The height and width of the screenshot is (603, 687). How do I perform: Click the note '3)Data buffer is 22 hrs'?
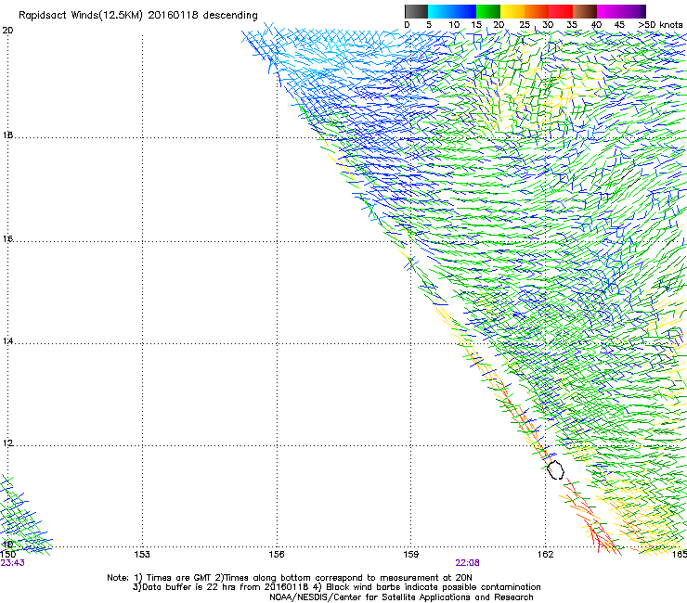186,587
